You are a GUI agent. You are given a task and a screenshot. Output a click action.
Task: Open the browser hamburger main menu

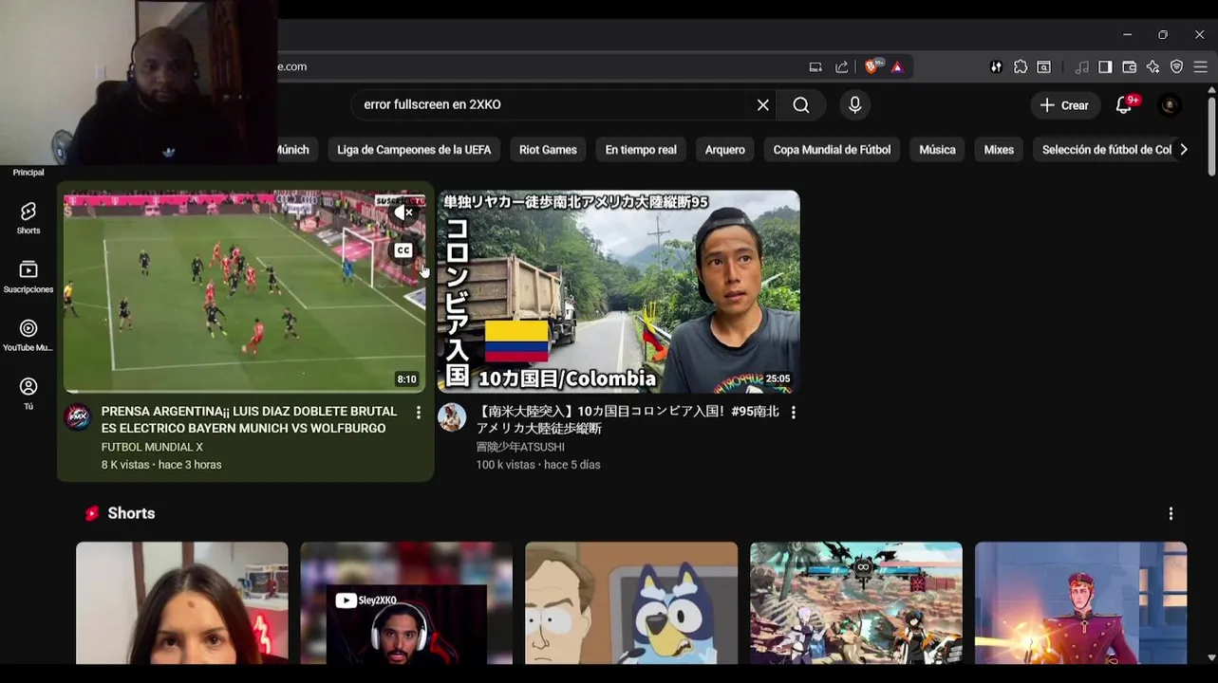coord(1201,66)
